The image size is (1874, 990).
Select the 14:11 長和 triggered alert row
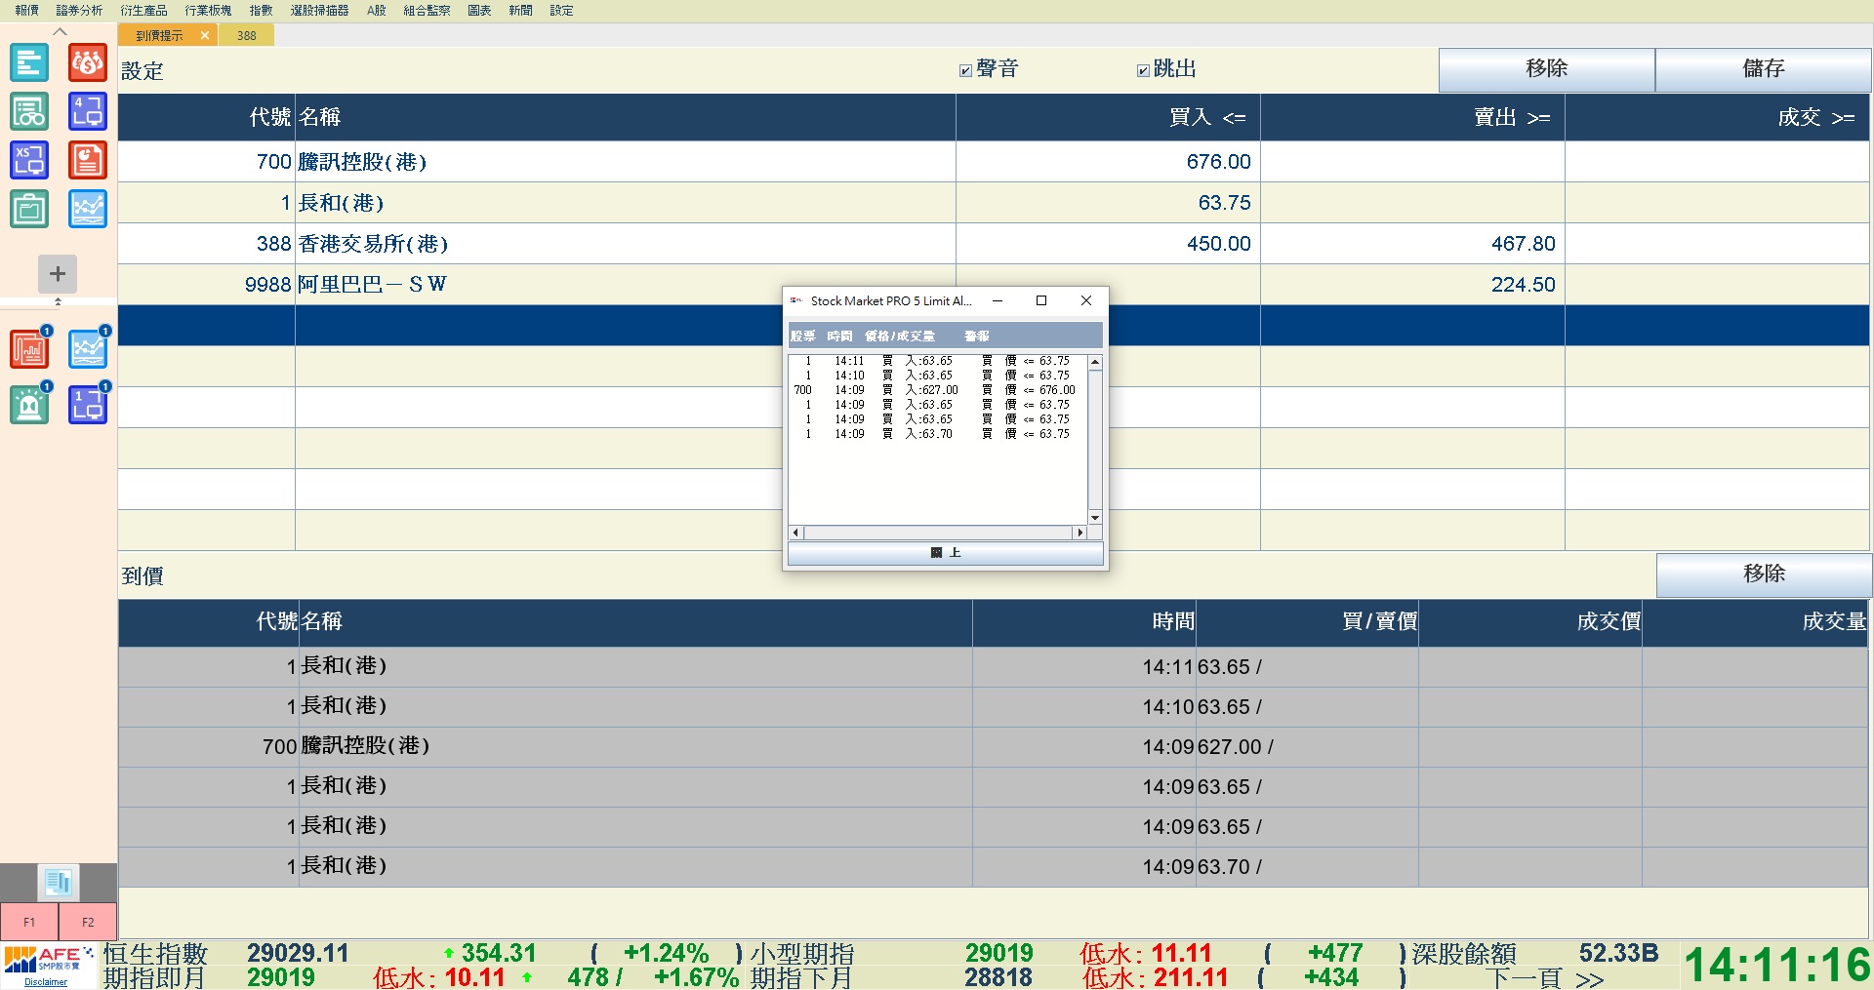994,667
